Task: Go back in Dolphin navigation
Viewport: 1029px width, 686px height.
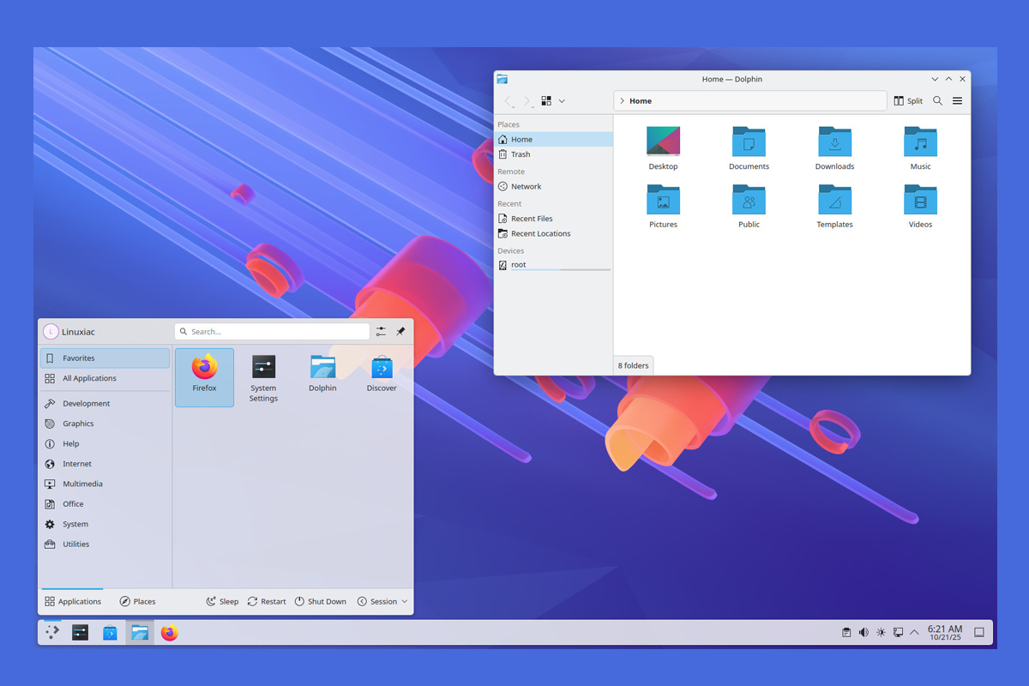Action: point(508,101)
